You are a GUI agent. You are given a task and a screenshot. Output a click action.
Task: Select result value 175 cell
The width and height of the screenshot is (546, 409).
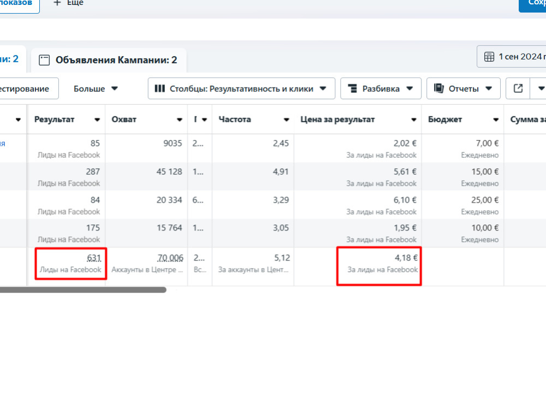93,228
